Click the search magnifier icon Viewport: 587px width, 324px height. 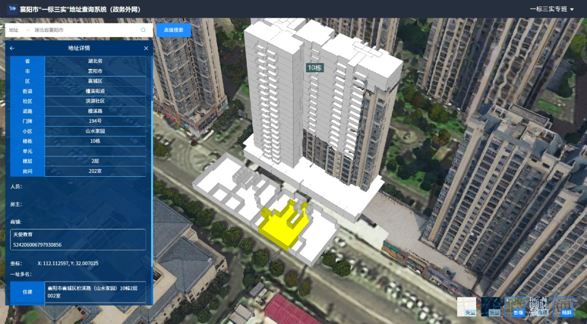pyautogui.click(x=143, y=30)
